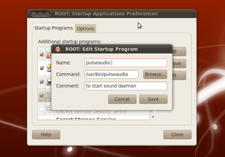Switch to the Options tab

[x=85, y=29]
